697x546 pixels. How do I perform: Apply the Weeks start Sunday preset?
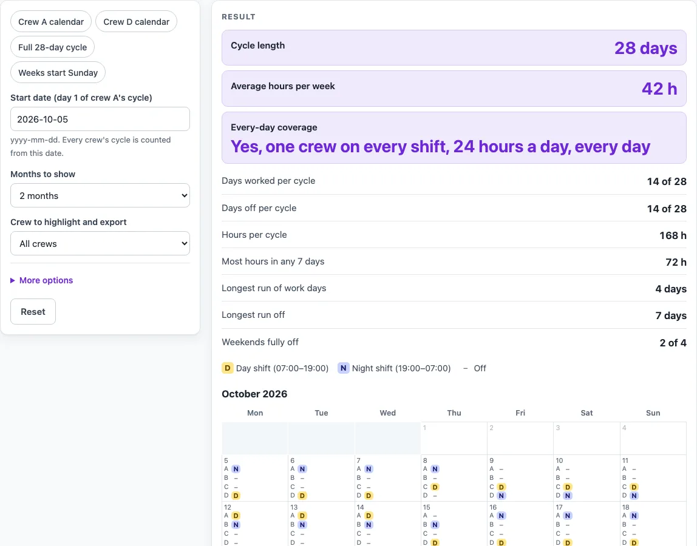58,72
